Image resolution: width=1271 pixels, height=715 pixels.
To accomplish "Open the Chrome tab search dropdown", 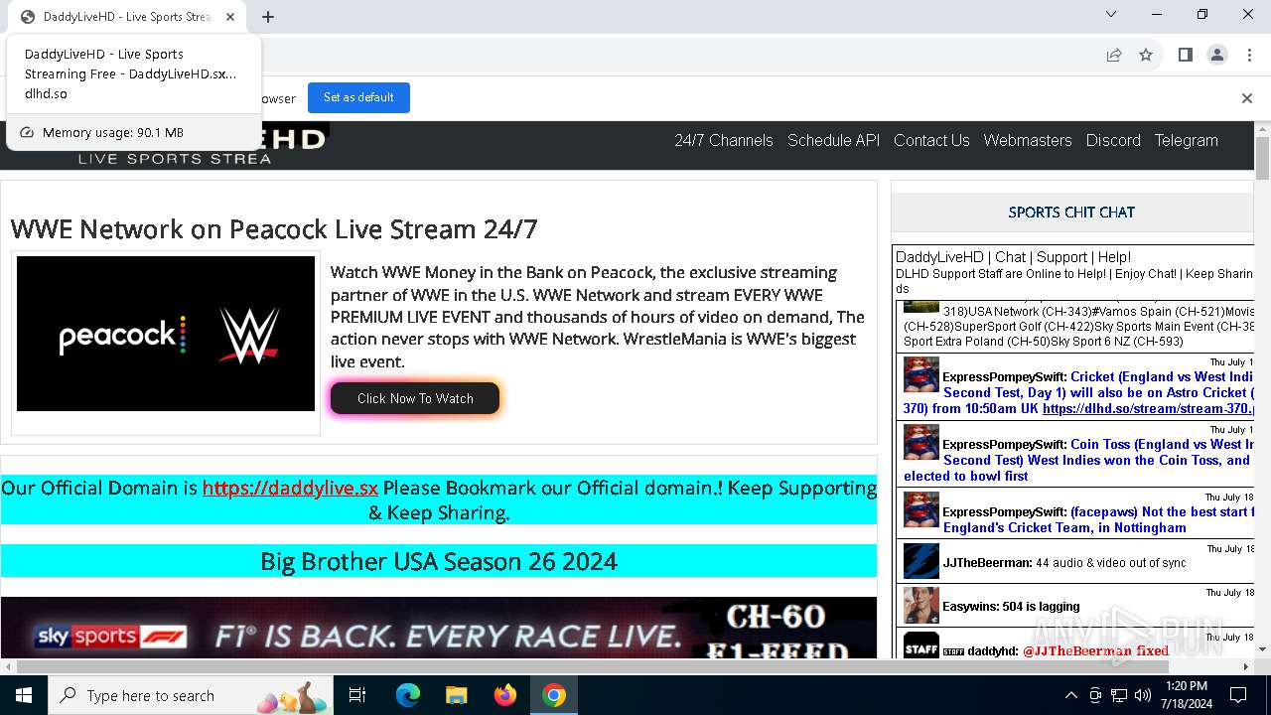I will point(1111,14).
